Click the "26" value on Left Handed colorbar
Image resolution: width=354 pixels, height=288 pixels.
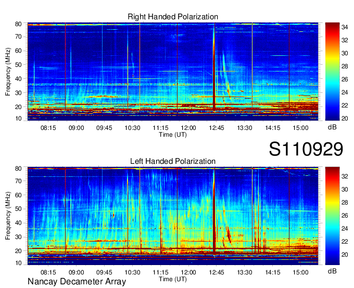(x=345, y=215)
